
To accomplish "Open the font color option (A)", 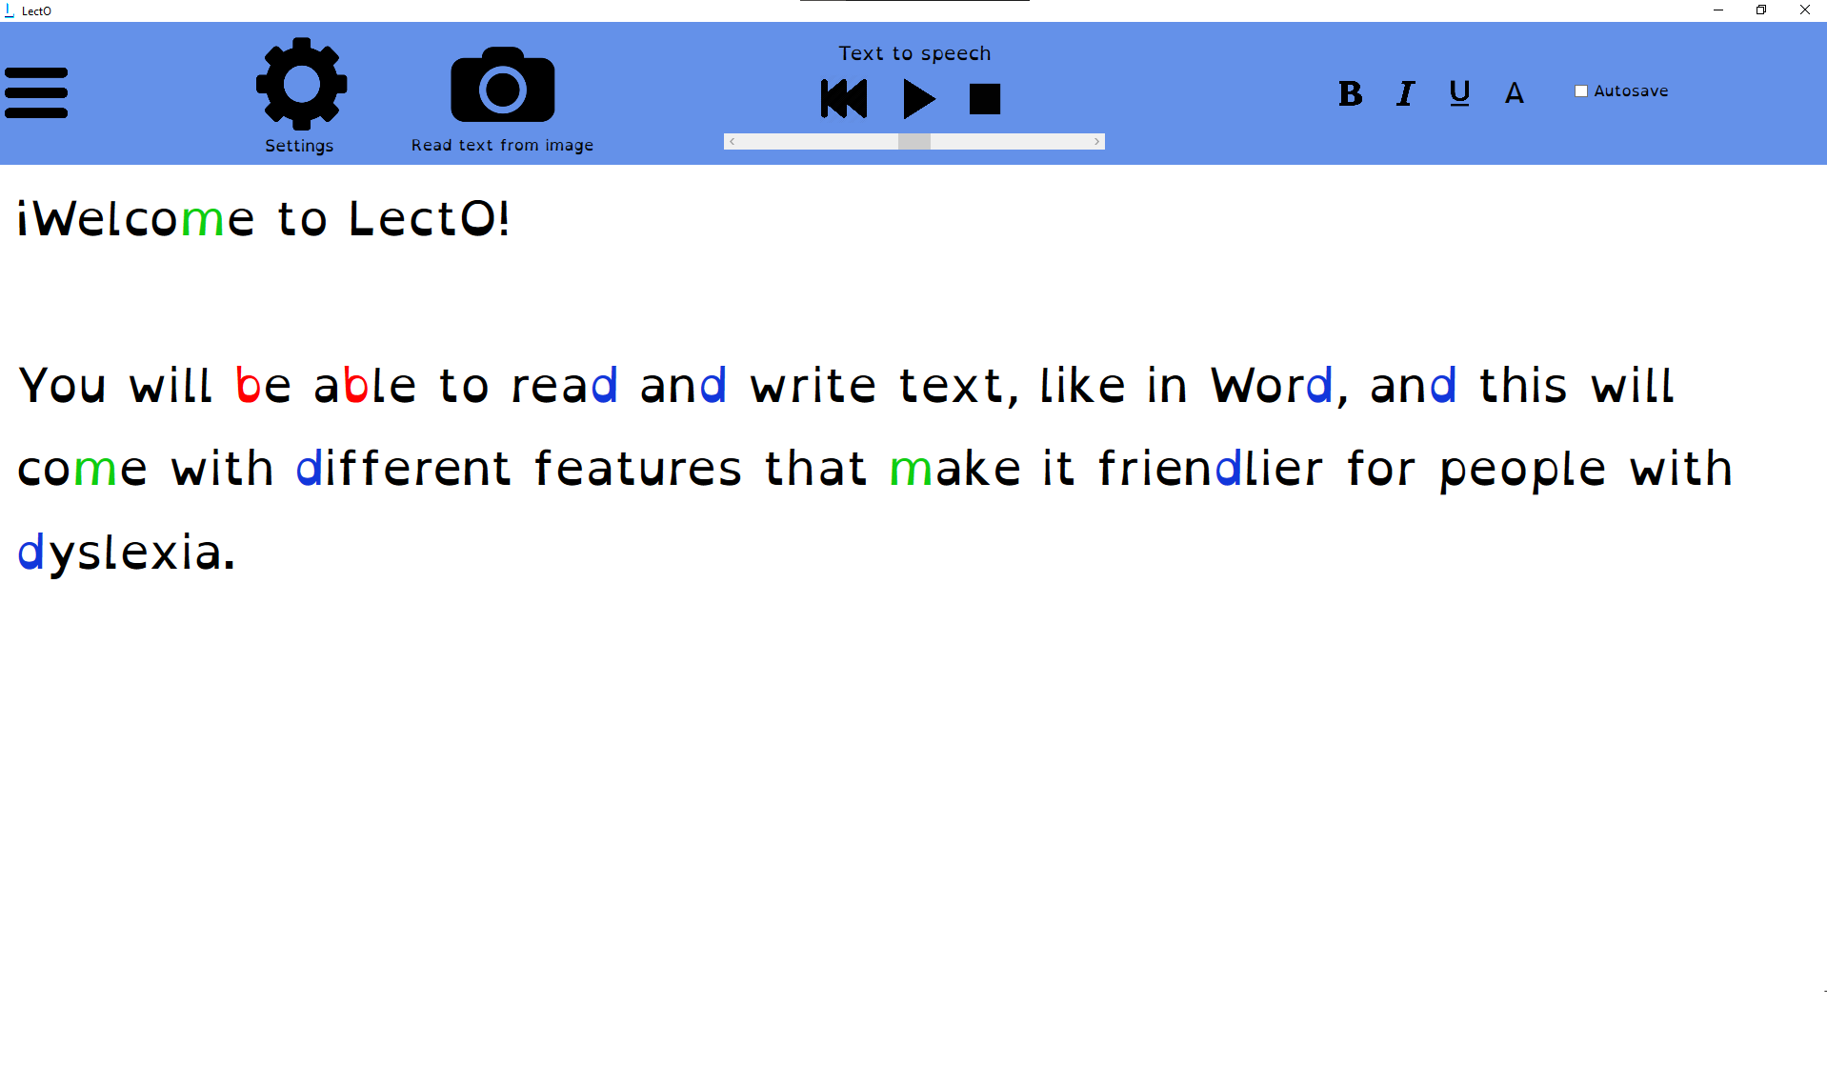I will point(1515,93).
